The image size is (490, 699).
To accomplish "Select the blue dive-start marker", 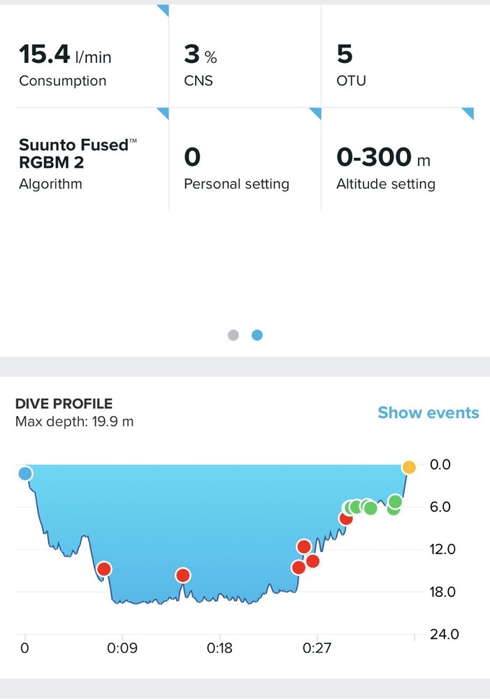I will tap(24, 473).
